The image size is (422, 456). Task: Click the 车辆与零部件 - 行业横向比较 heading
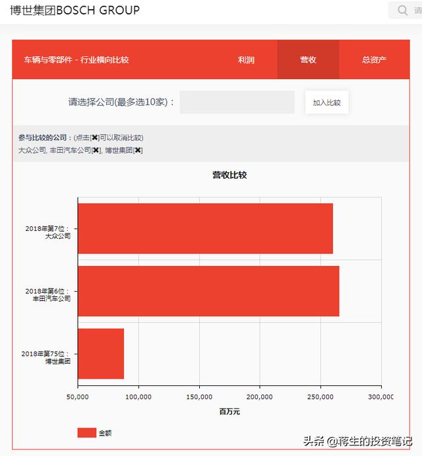(76, 60)
